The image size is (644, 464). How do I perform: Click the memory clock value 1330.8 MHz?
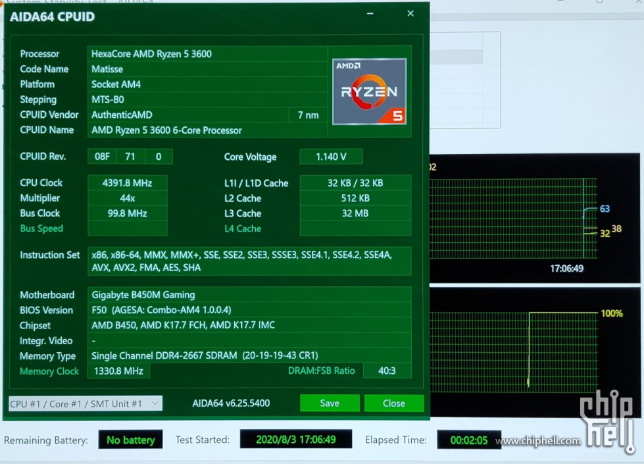(x=118, y=371)
